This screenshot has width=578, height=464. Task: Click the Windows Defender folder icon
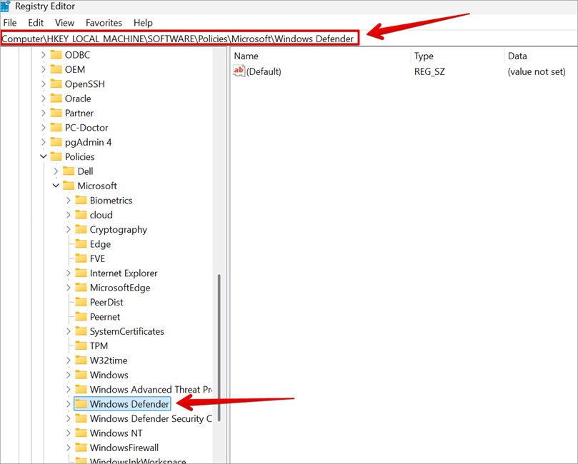tap(81, 403)
